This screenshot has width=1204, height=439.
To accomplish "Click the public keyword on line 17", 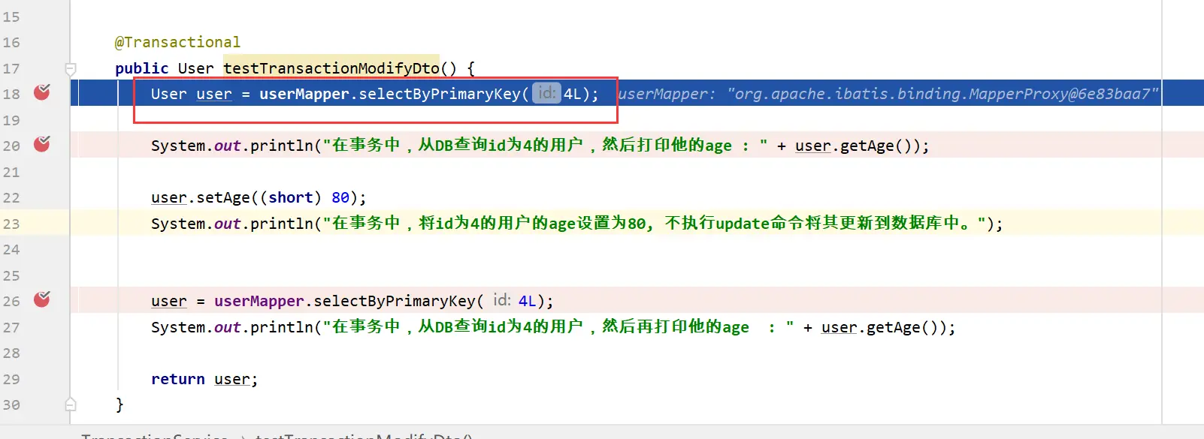I will [x=141, y=68].
